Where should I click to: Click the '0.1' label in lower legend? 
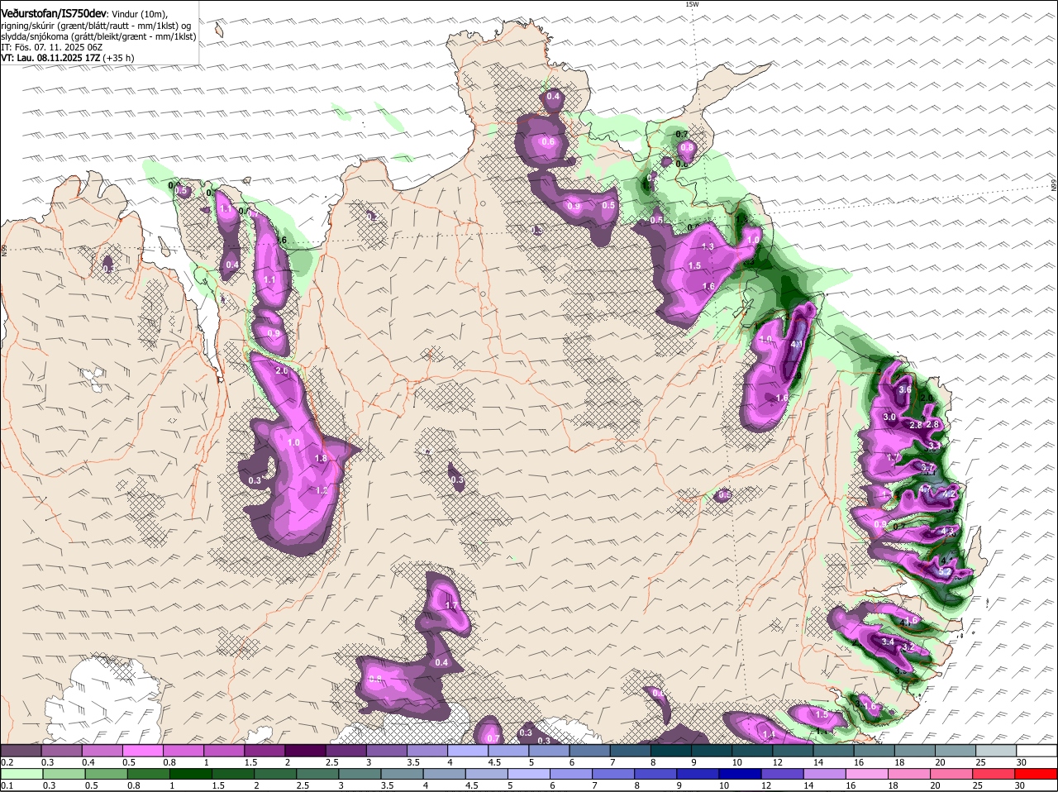click(7, 785)
